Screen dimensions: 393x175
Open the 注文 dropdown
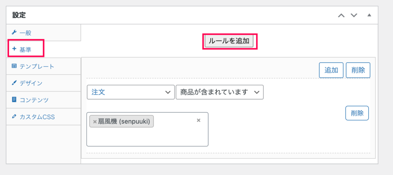pyautogui.click(x=130, y=92)
